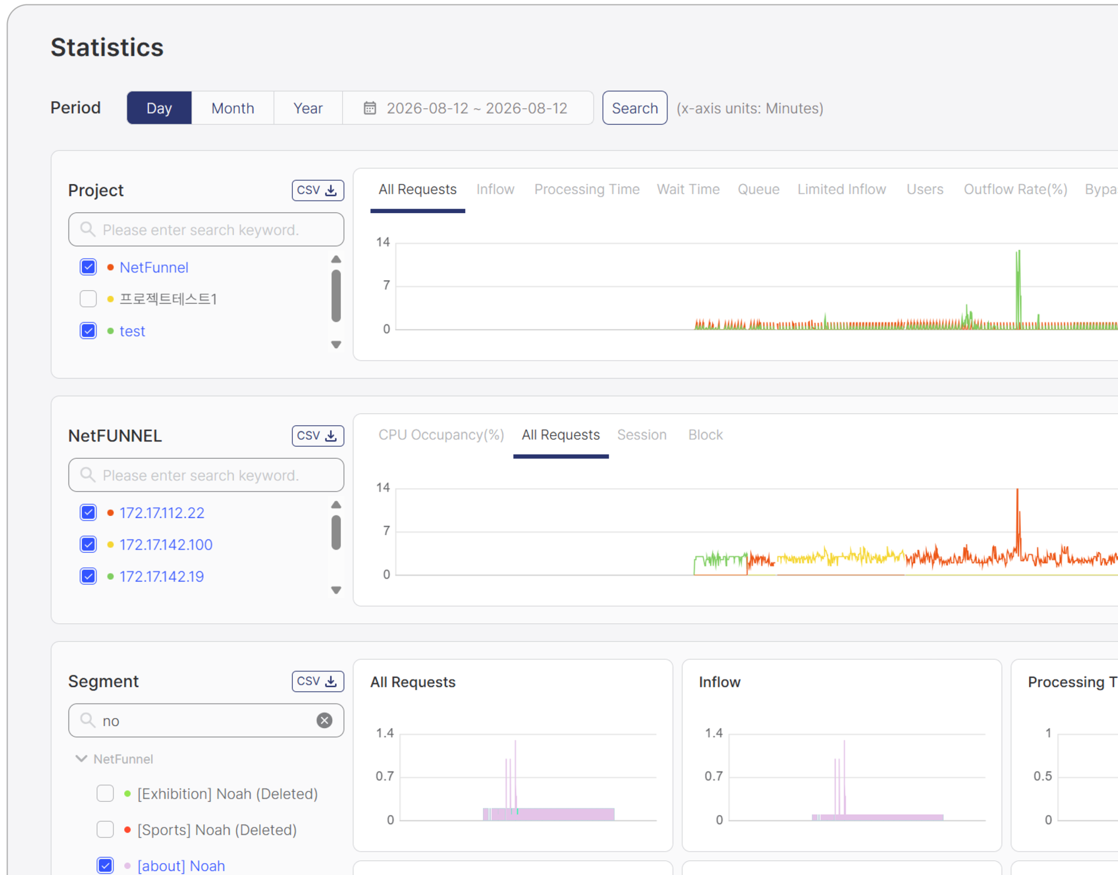The width and height of the screenshot is (1118, 875).
Task: Open the Block tab
Action: 706,435
